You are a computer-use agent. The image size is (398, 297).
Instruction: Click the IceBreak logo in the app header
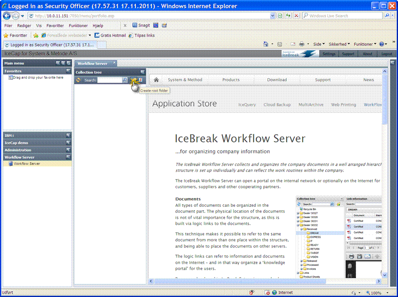pos(299,54)
